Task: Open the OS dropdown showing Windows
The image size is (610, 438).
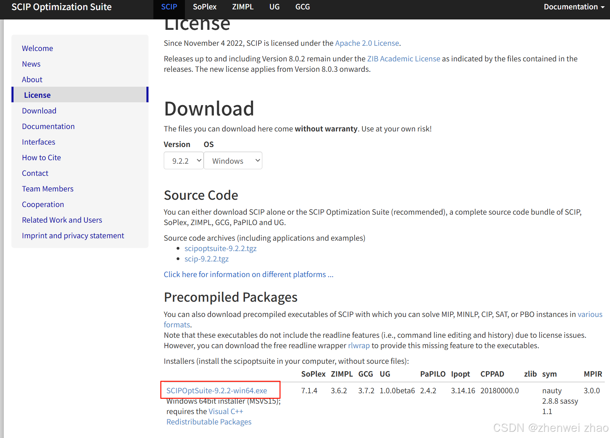Action: pyautogui.click(x=233, y=160)
